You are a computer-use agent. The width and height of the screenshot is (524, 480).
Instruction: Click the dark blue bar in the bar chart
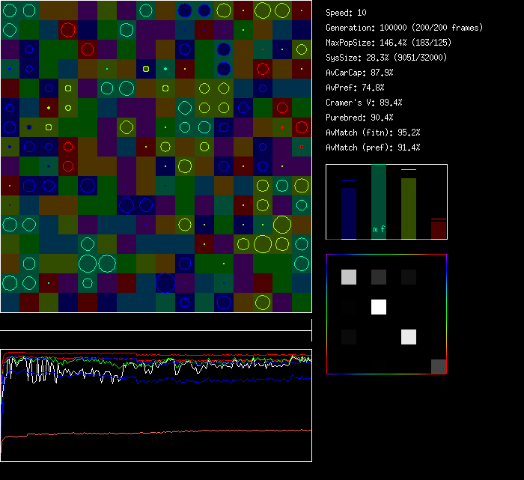coord(349,213)
